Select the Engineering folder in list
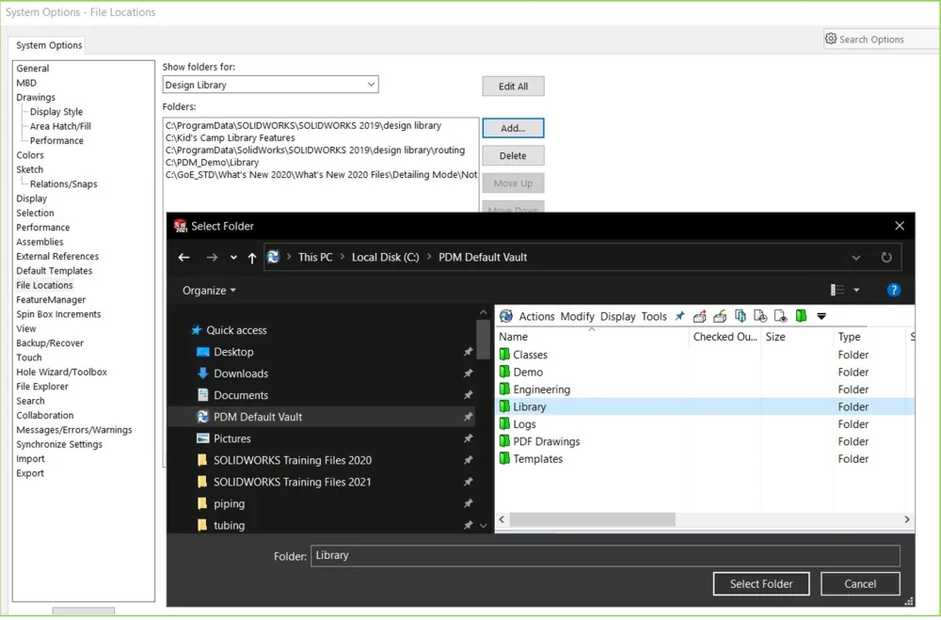The image size is (941, 620). [x=541, y=389]
